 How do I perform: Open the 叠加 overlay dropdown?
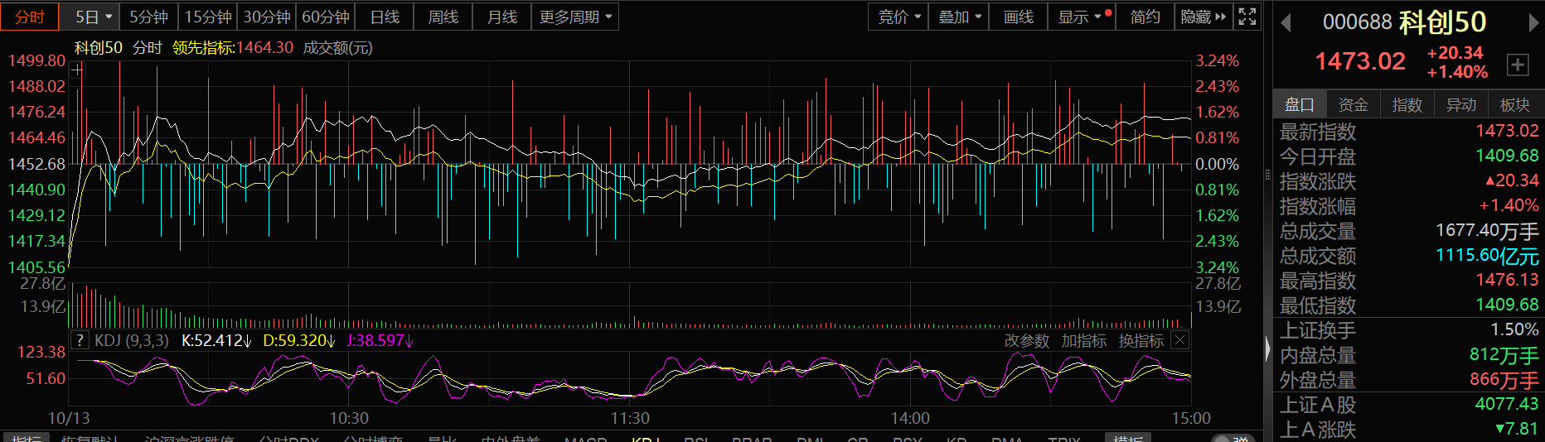coord(960,17)
